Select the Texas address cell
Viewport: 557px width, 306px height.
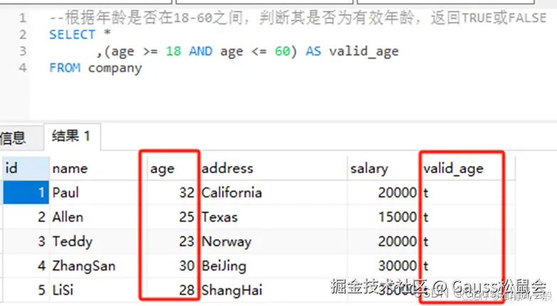272,217
